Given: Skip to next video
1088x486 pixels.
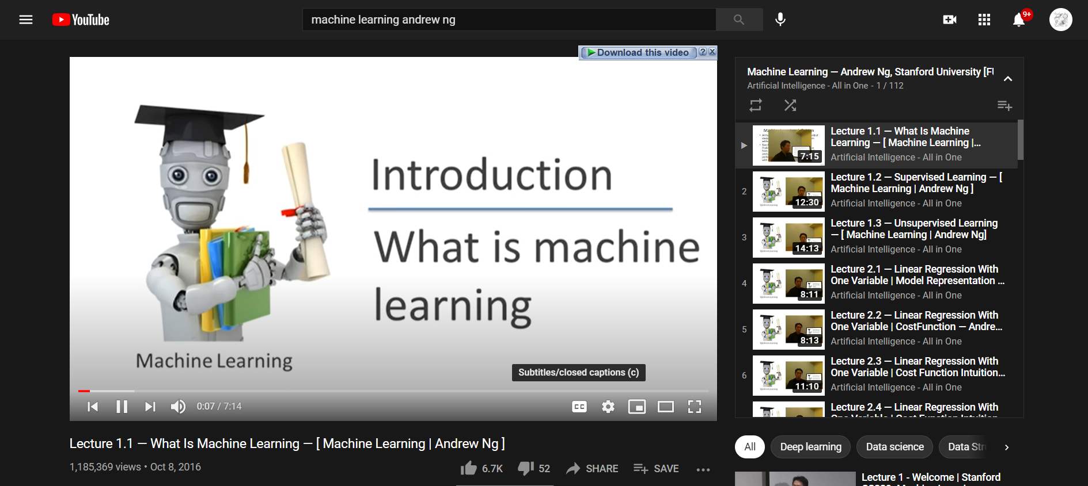Looking at the screenshot, I should [x=150, y=407].
